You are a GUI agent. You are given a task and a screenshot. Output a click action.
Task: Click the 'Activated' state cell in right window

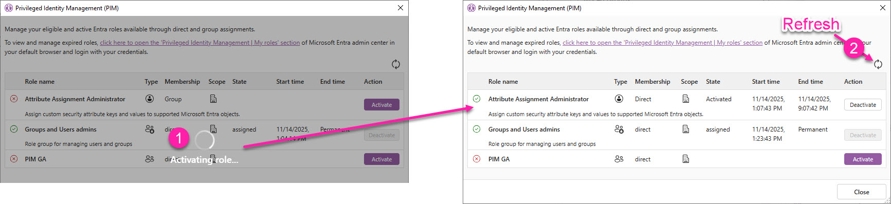pyautogui.click(x=718, y=99)
